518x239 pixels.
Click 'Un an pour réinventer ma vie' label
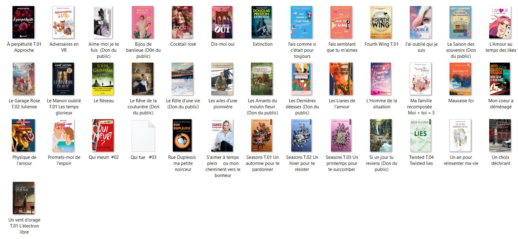tap(461, 160)
